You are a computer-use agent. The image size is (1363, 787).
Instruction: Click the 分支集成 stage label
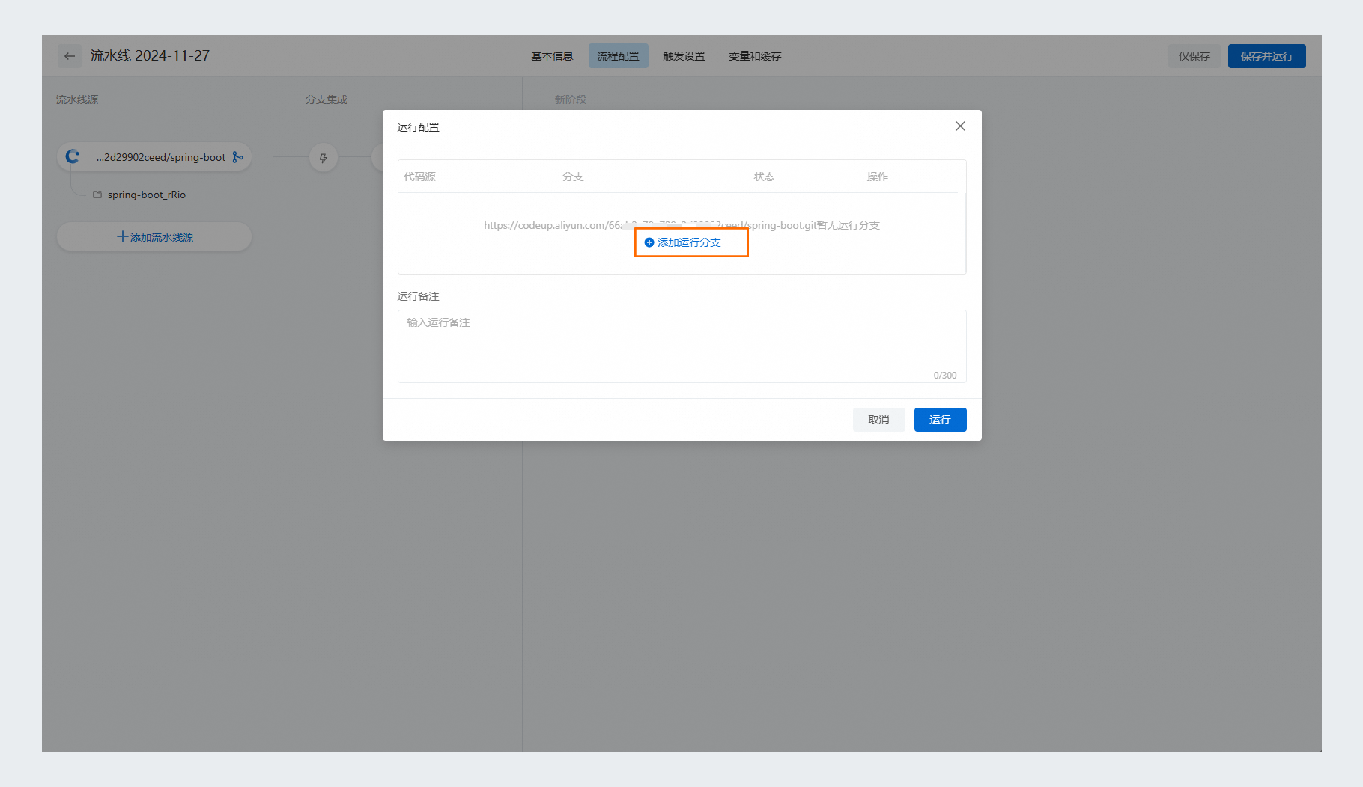(327, 99)
